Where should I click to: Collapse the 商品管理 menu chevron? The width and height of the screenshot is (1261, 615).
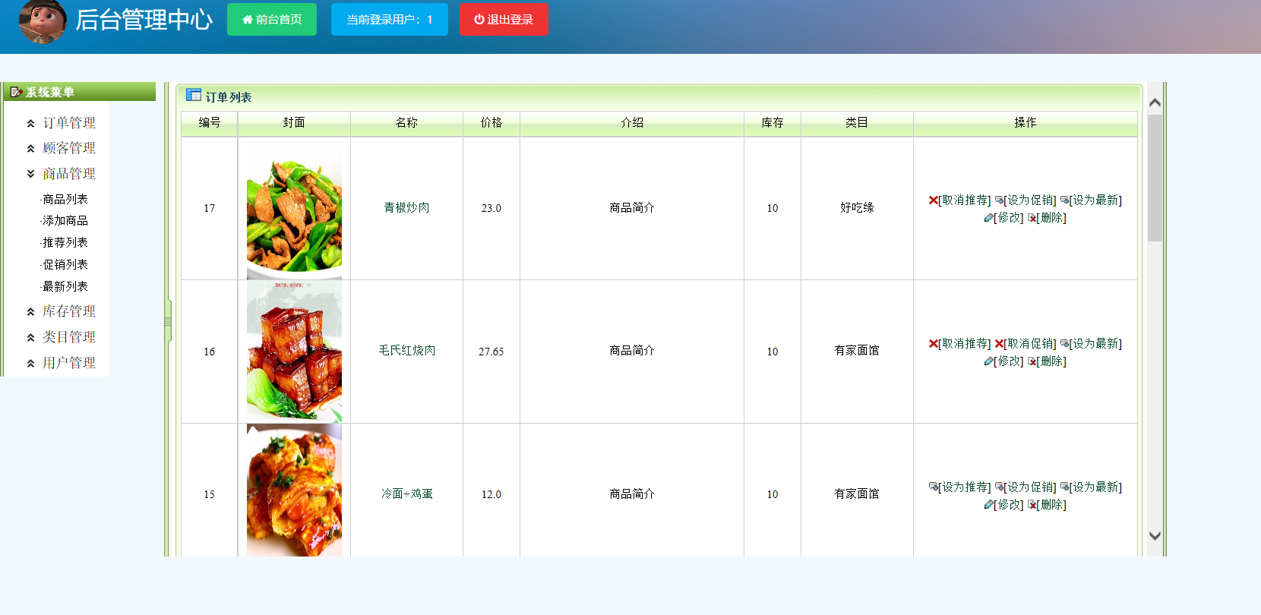[x=30, y=174]
